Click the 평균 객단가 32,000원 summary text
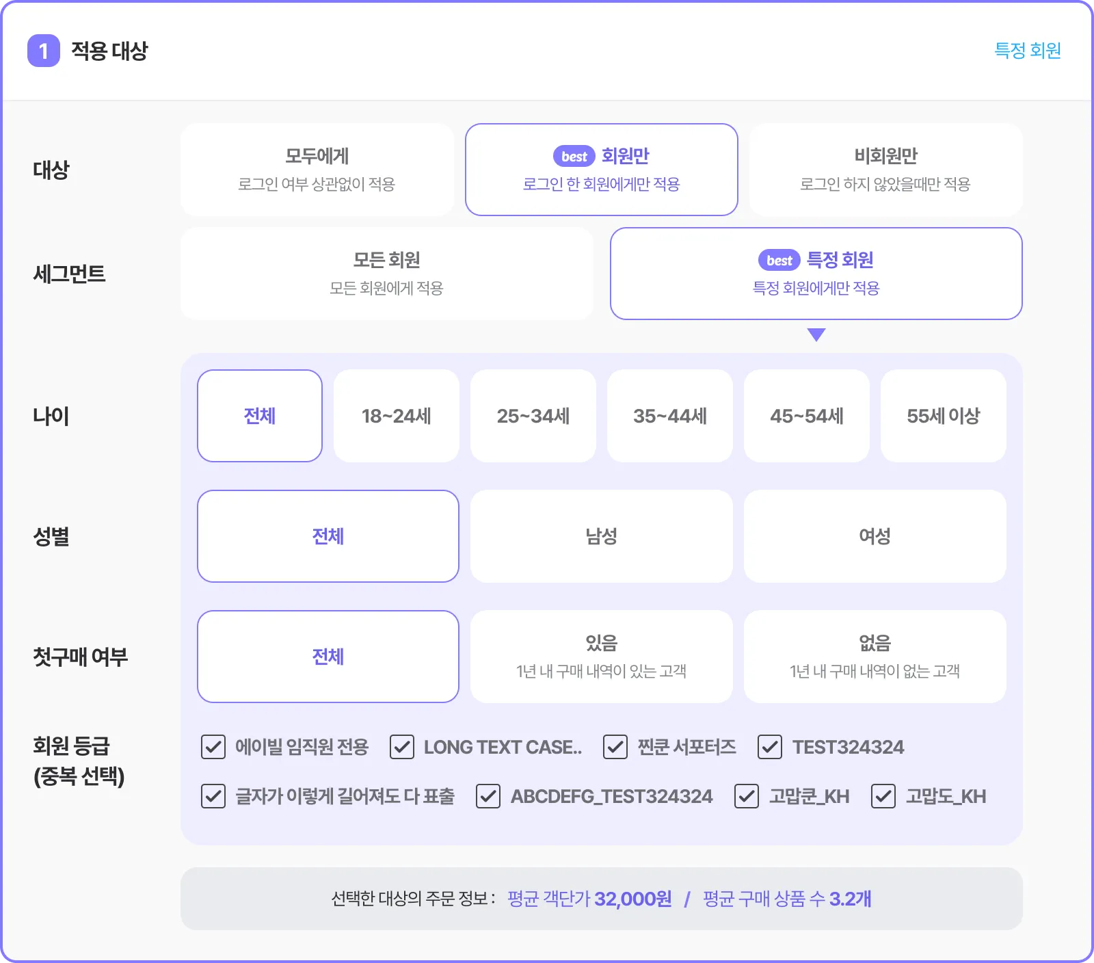Viewport: 1094px width, 963px height. pos(589,899)
